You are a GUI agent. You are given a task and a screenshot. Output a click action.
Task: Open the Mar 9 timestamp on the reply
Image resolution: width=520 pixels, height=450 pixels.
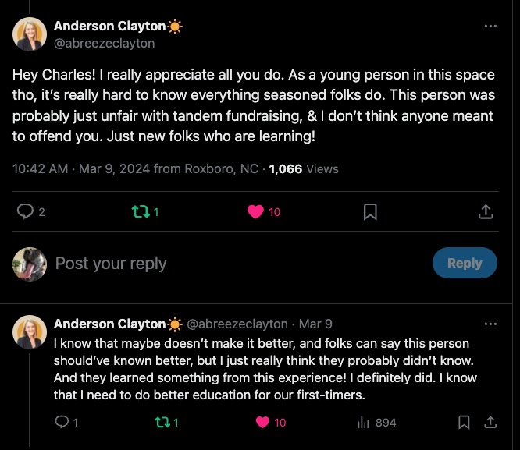click(315, 324)
